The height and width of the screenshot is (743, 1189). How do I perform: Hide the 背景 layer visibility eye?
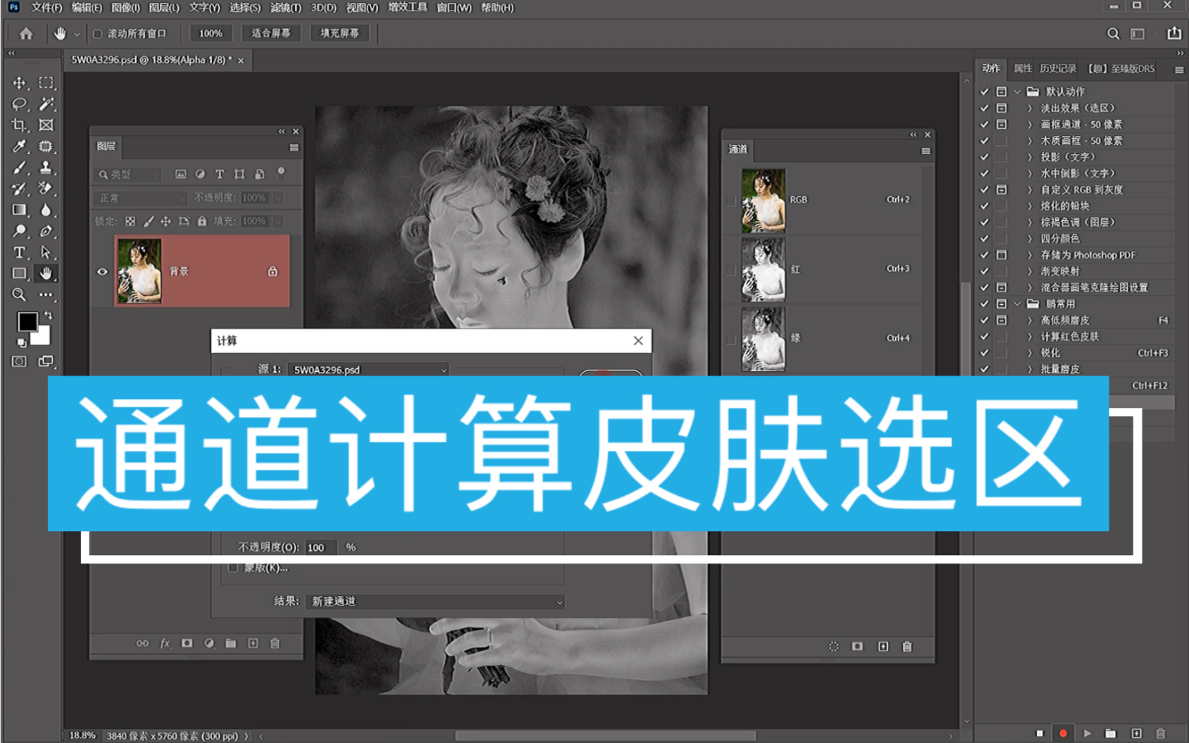point(102,271)
